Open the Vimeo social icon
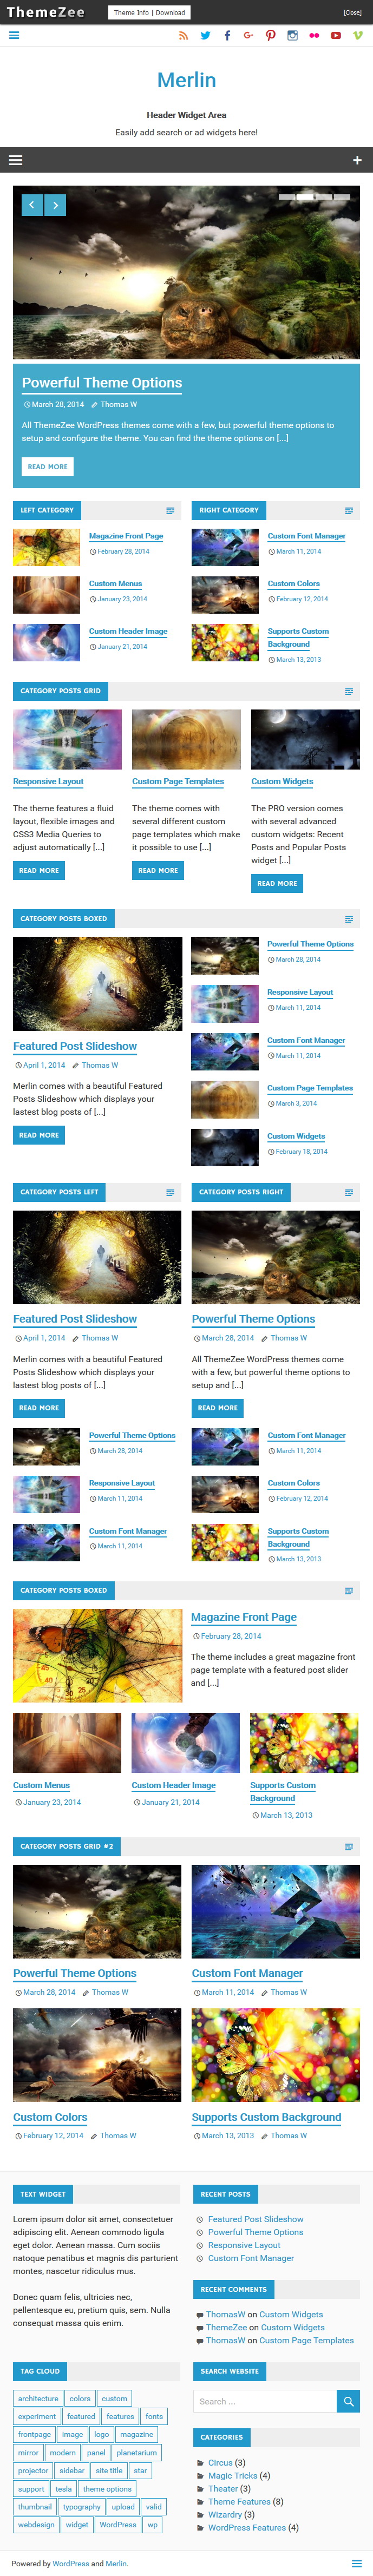 tap(357, 35)
